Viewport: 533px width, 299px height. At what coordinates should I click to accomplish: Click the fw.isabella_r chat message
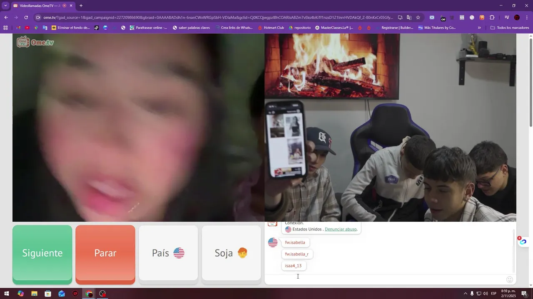click(x=297, y=254)
